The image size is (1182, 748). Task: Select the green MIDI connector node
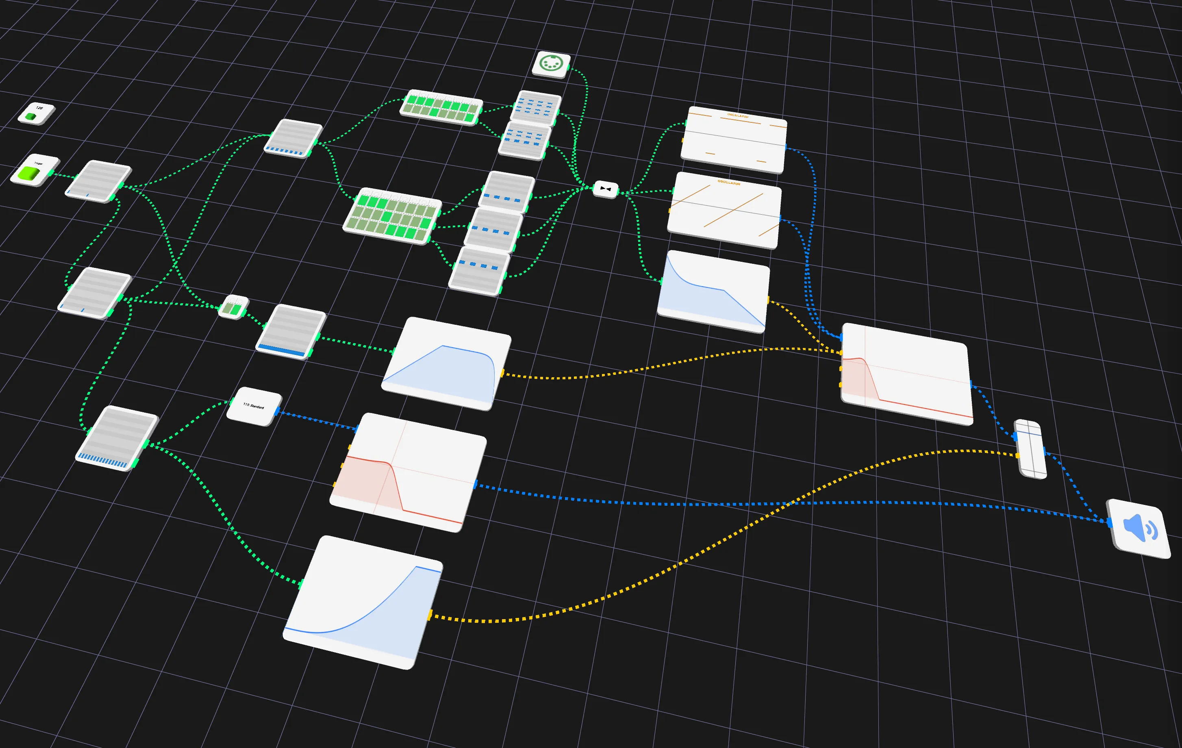tap(551, 64)
